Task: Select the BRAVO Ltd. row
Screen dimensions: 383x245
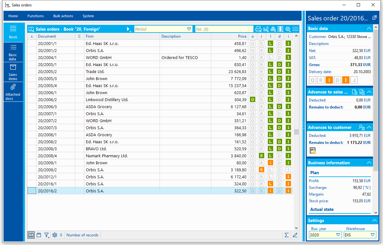Action: coord(160,149)
